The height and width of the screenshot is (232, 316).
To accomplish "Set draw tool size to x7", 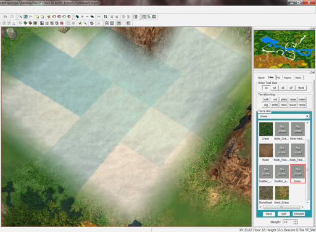I will point(291,88).
